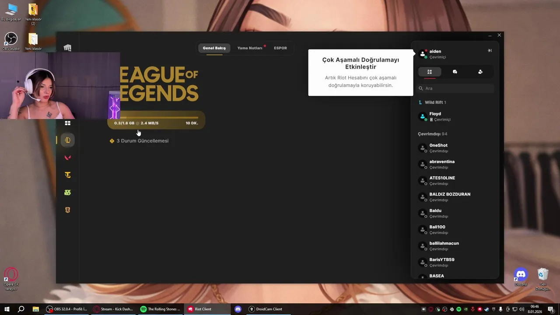
Task: Click friend balliiahmacun in offline list
Action: click(455, 246)
